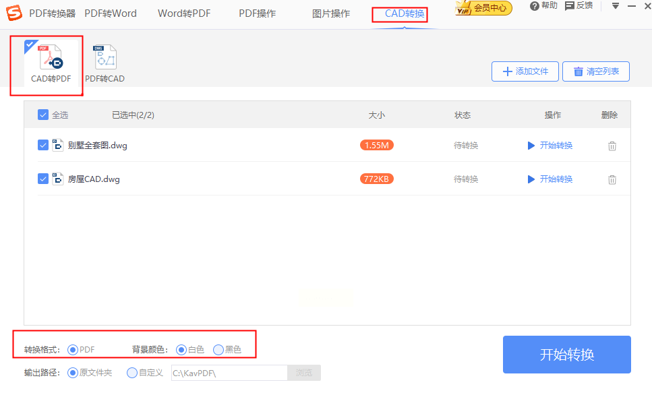Select the PDF转CAD conversion mode icon
652x393 pixels.
click(x=105, y=57)
